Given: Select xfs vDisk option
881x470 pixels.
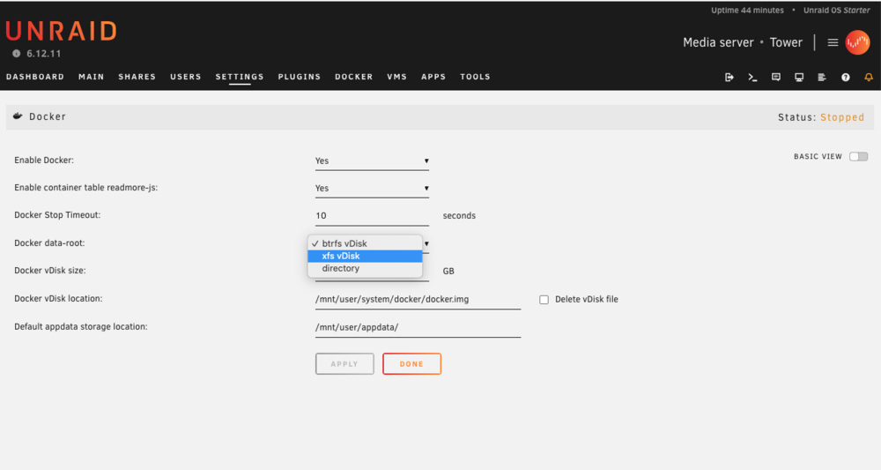Looking at the screenshot, I should pyautogui.click(x=365, y=256).
